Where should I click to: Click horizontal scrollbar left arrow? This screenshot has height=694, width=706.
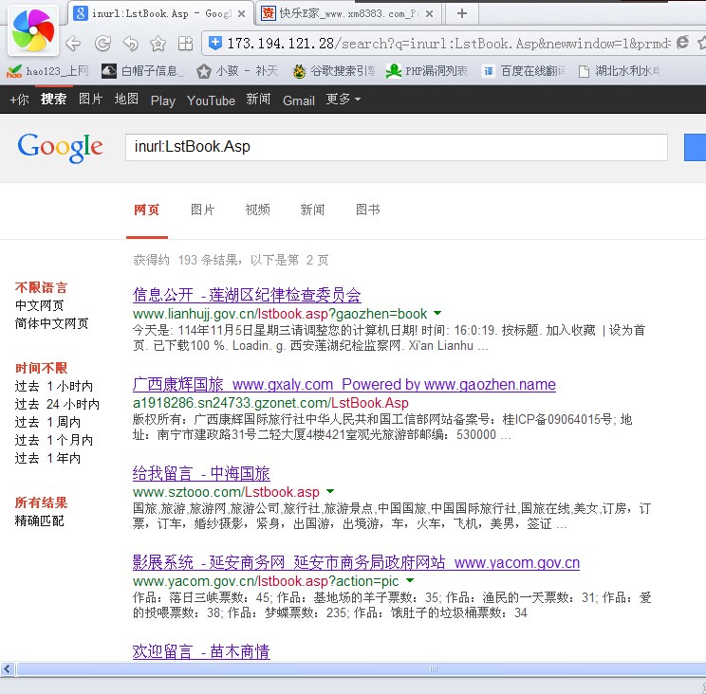click(x=8, y=668)
